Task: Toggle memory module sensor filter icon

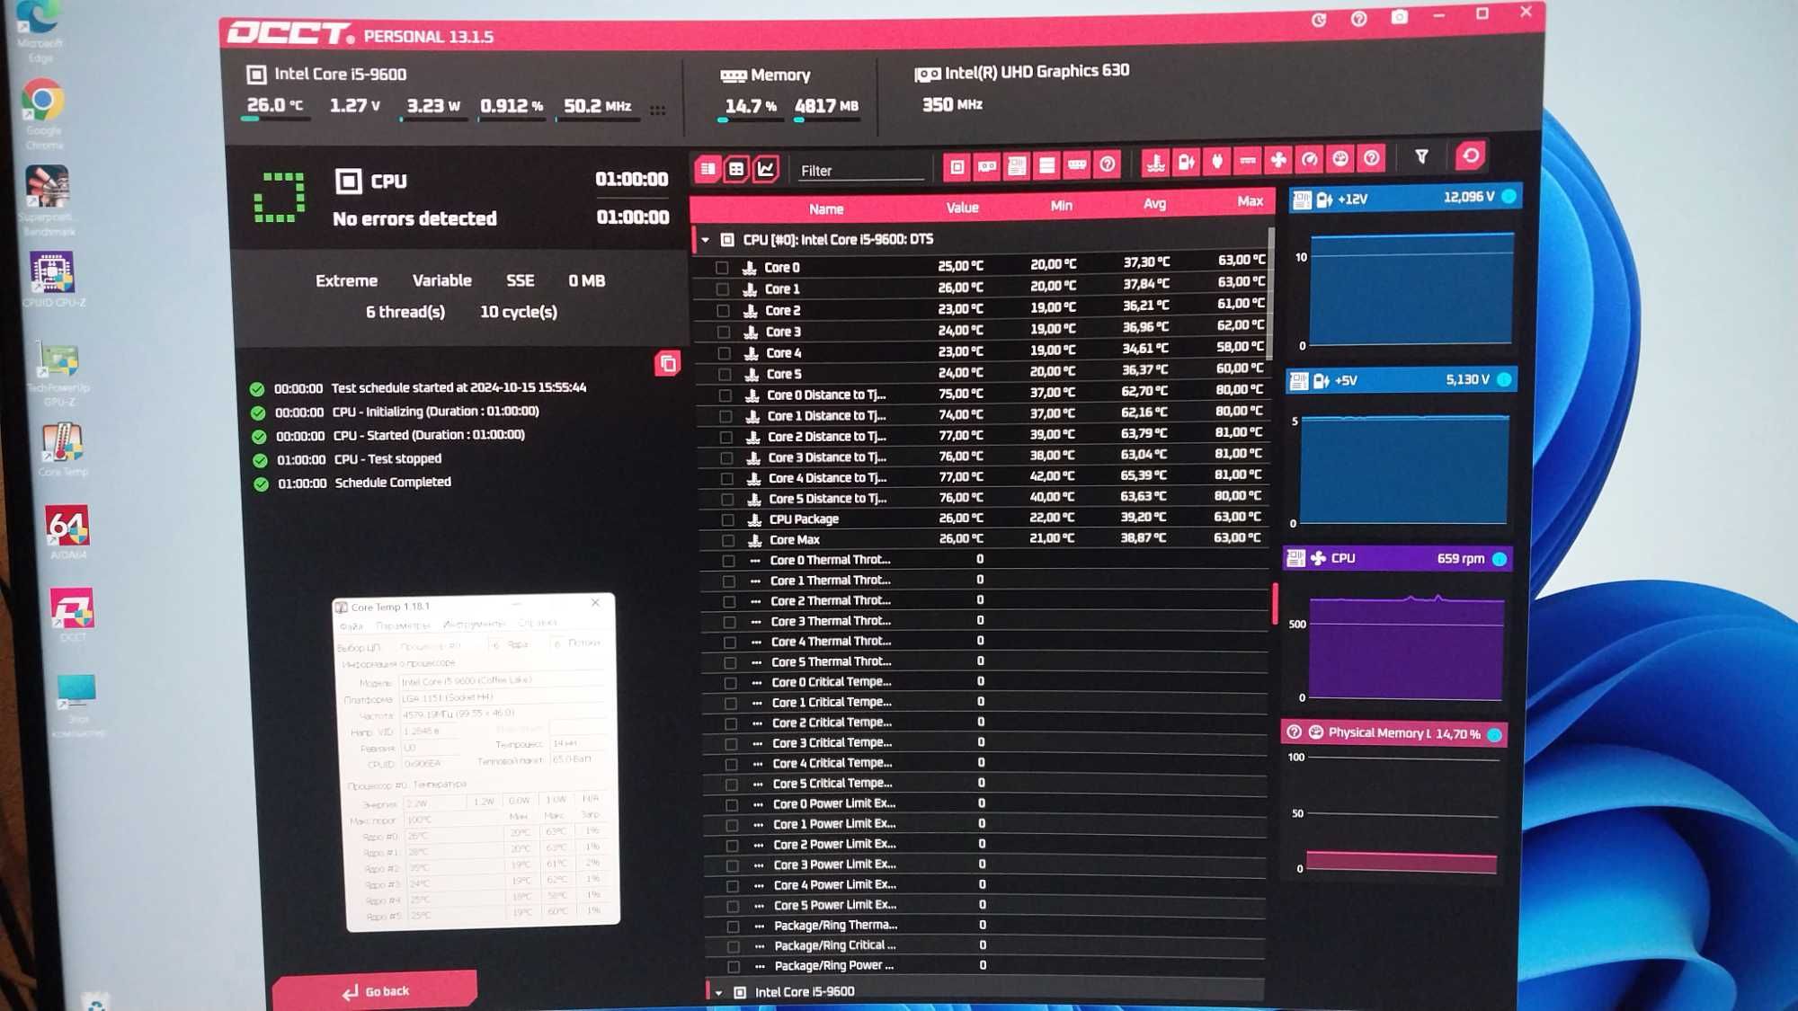Action: (1077, 164)
